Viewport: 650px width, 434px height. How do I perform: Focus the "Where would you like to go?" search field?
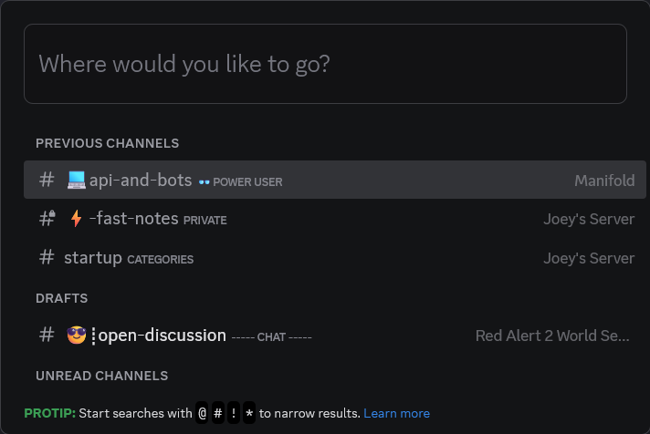[325, 64]
